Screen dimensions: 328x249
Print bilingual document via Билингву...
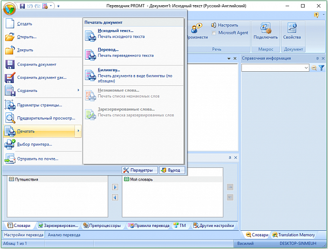coord(134,75)
